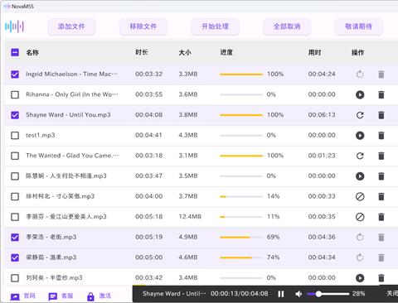This screenshot has height=303, width=398.
Task: Click the 00:01:23 elapsed time cell
Action: 322,156
